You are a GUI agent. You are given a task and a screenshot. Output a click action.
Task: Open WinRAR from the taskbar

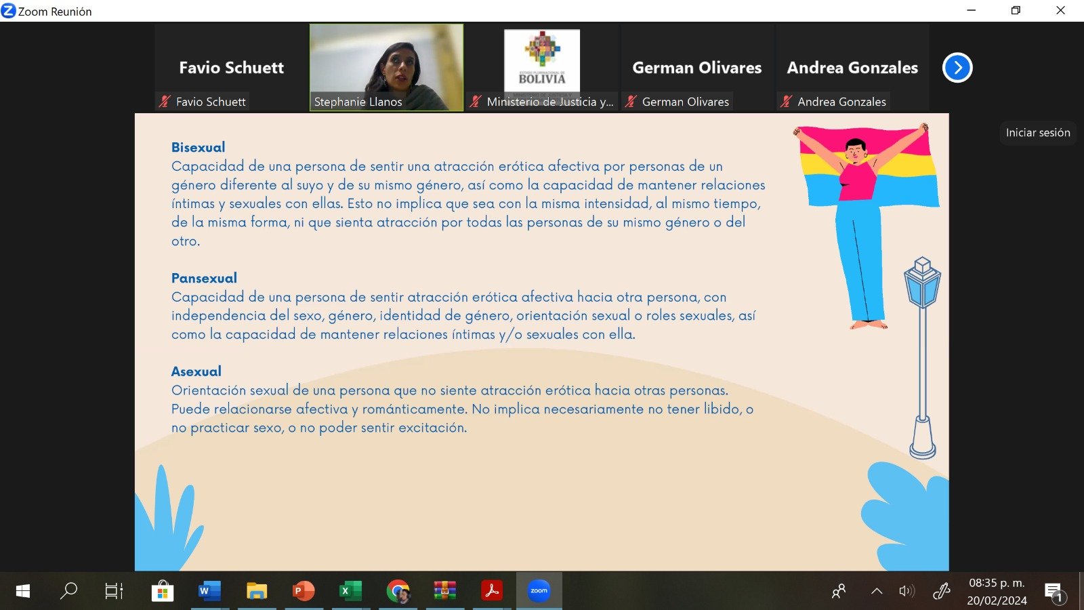click(x=444, y=590)
